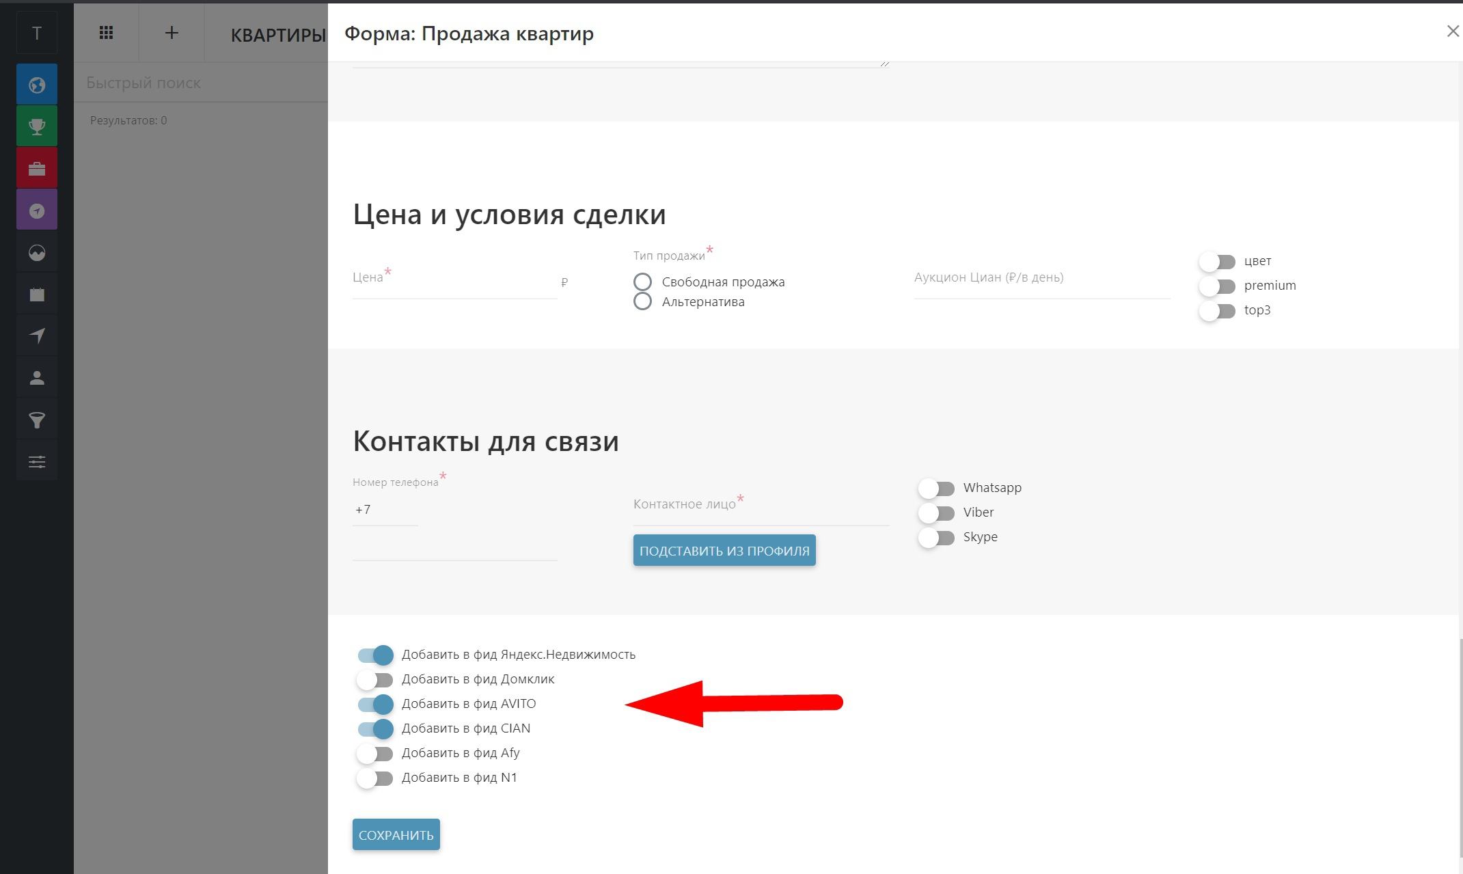Open the calendar sidebar icon
This screenshot has height=874, width=1463.
point(37,295)
